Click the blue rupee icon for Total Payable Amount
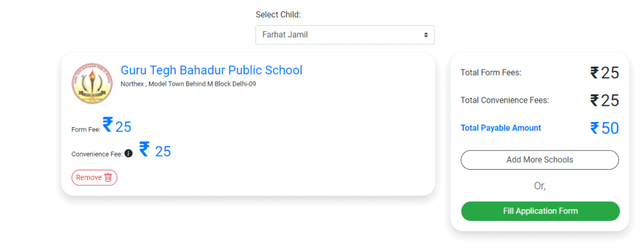 click(x=595, y=128)
